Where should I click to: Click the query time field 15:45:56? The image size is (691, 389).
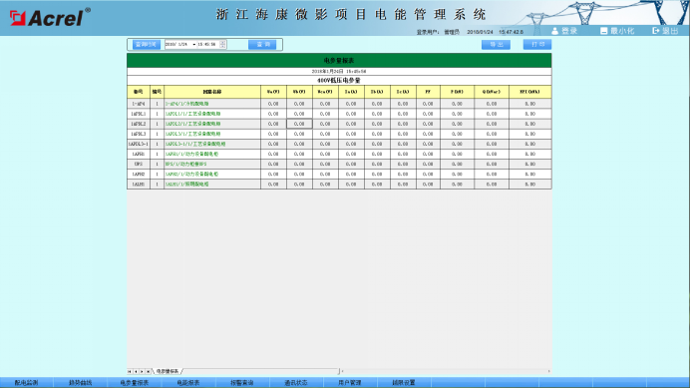click(x=206, y=45)
